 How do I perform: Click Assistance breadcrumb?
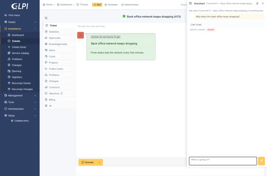64,5
